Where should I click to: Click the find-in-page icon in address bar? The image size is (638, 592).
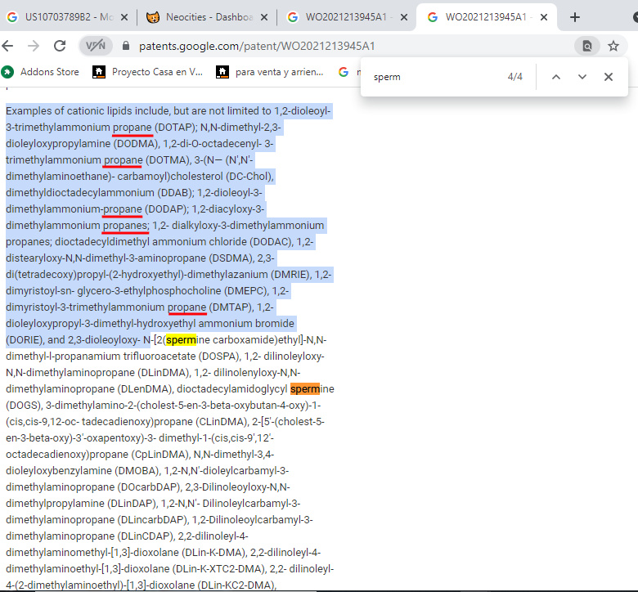click(x=586, y=46)
